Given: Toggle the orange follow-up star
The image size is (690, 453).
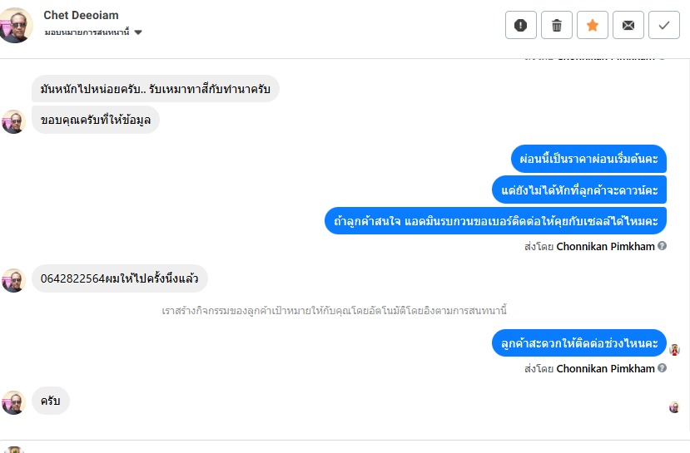Looking at the screenshot, I should pos(593,26).
